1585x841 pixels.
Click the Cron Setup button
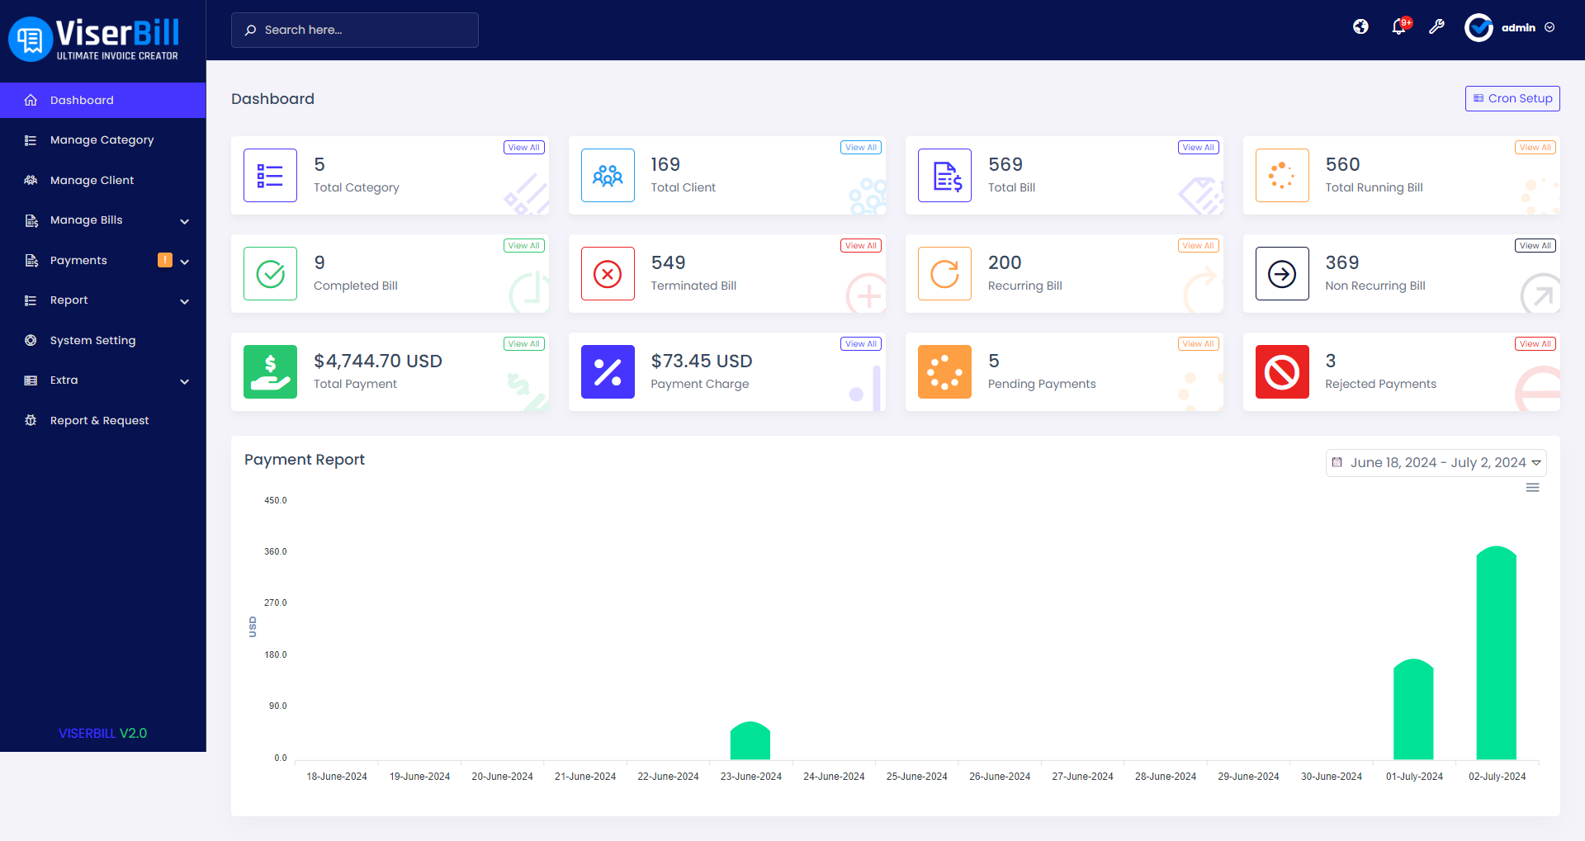1512,98
